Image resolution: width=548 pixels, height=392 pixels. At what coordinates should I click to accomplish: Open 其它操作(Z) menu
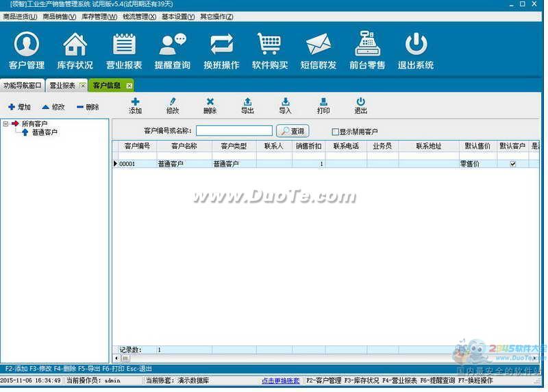[216, 16]
